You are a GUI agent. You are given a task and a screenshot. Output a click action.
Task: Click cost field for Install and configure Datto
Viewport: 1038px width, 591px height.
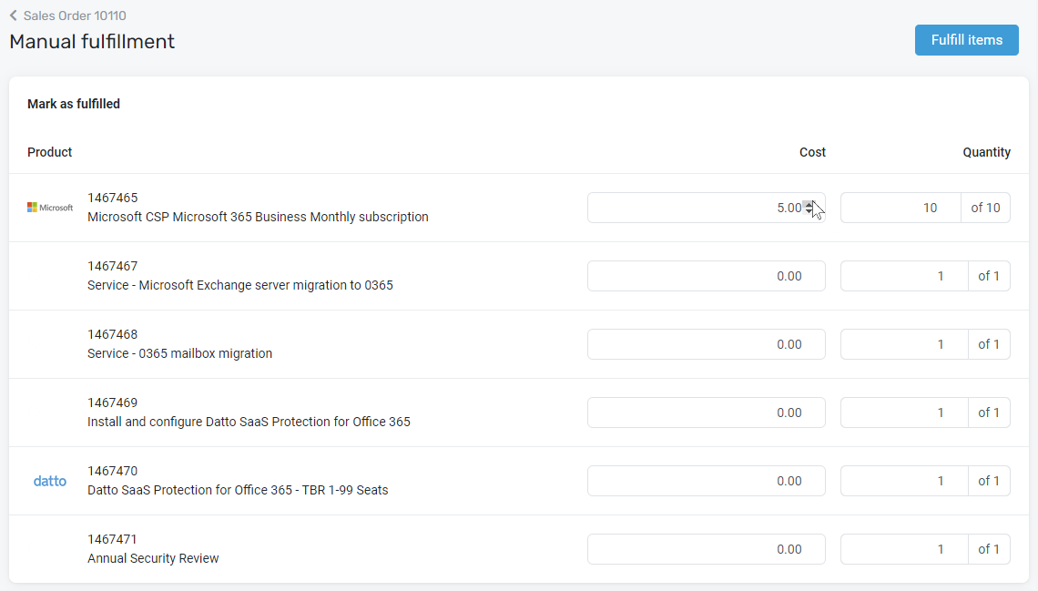tap(706, 413)
